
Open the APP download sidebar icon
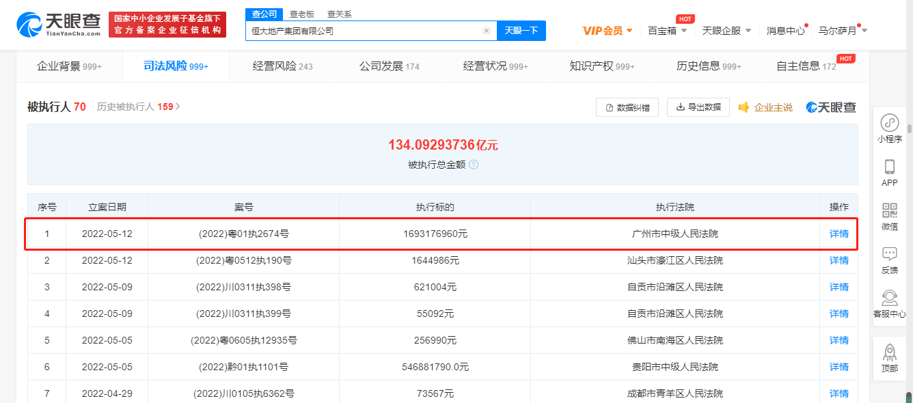pos(890,173)
